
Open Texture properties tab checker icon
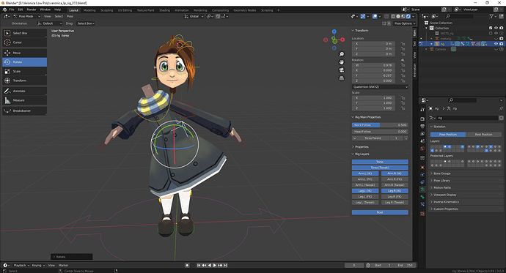pos(422,214)
